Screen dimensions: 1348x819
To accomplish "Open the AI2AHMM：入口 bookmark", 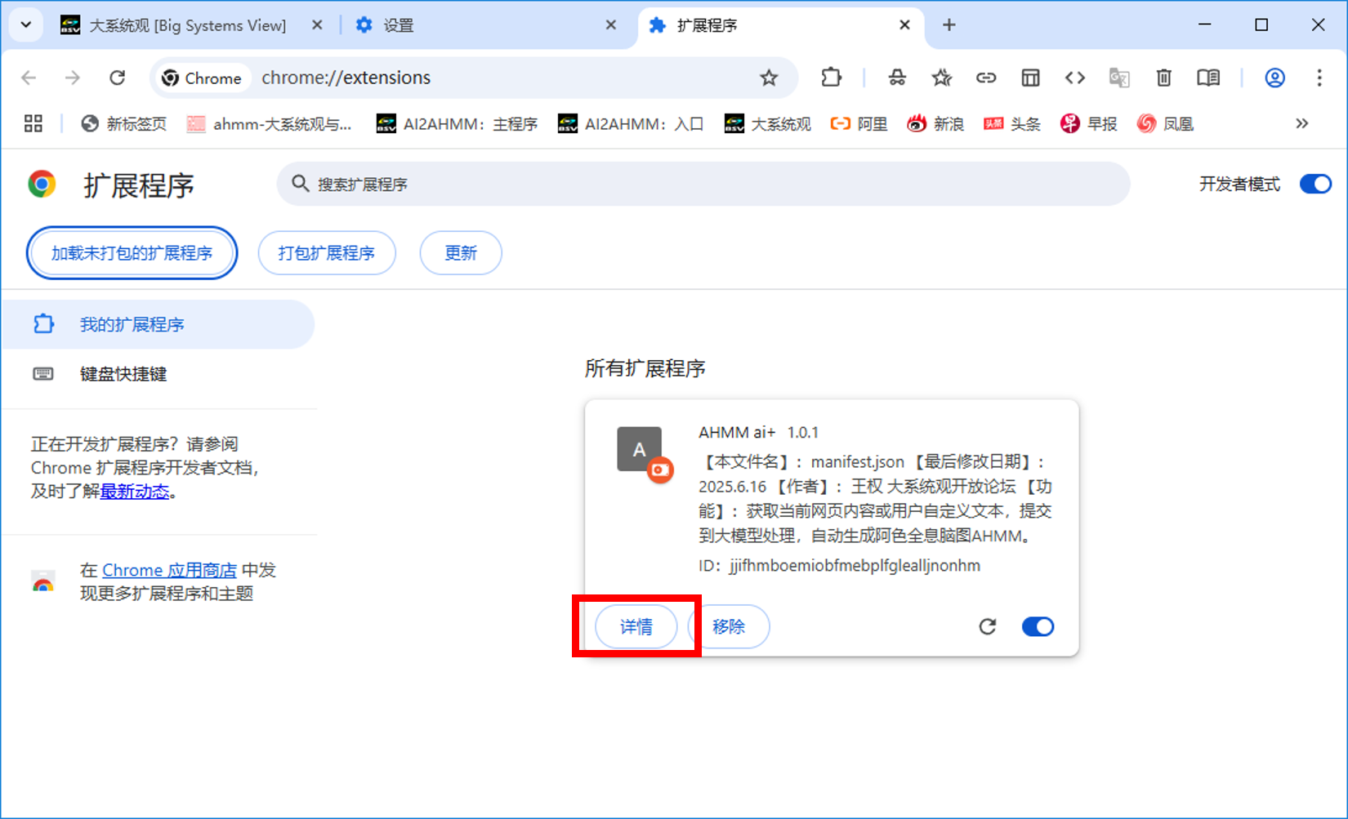I will tap(631, 123).
